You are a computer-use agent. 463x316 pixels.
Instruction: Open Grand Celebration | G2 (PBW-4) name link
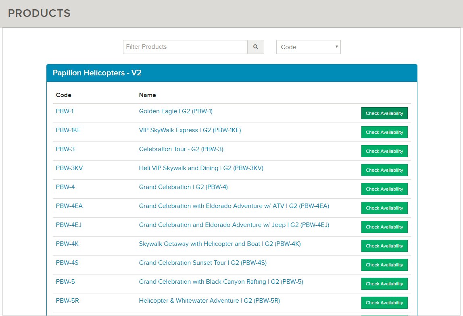(x=183, y=187)
